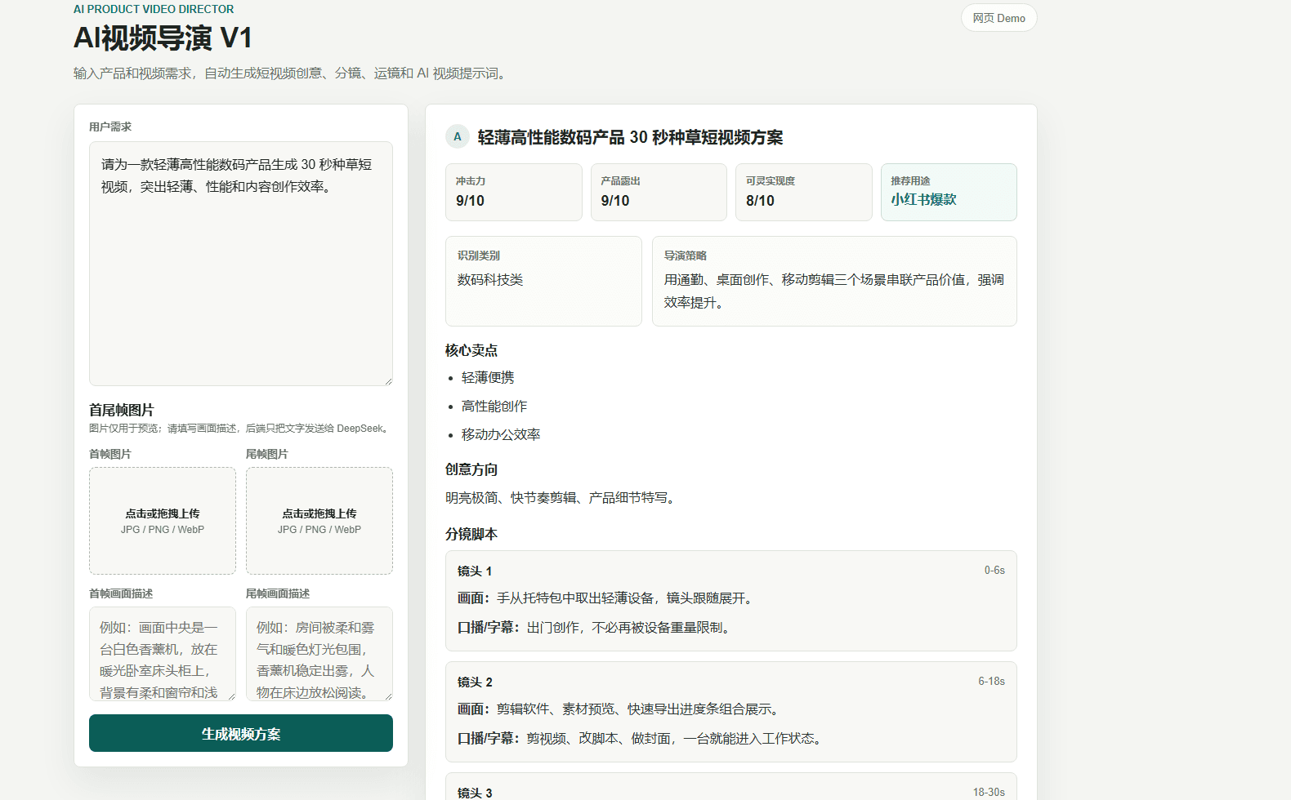Viewport: 1291px width, 800px height.
Task: Click 镜头 1 口播/字幕 line
Action: tap(596, 628)
